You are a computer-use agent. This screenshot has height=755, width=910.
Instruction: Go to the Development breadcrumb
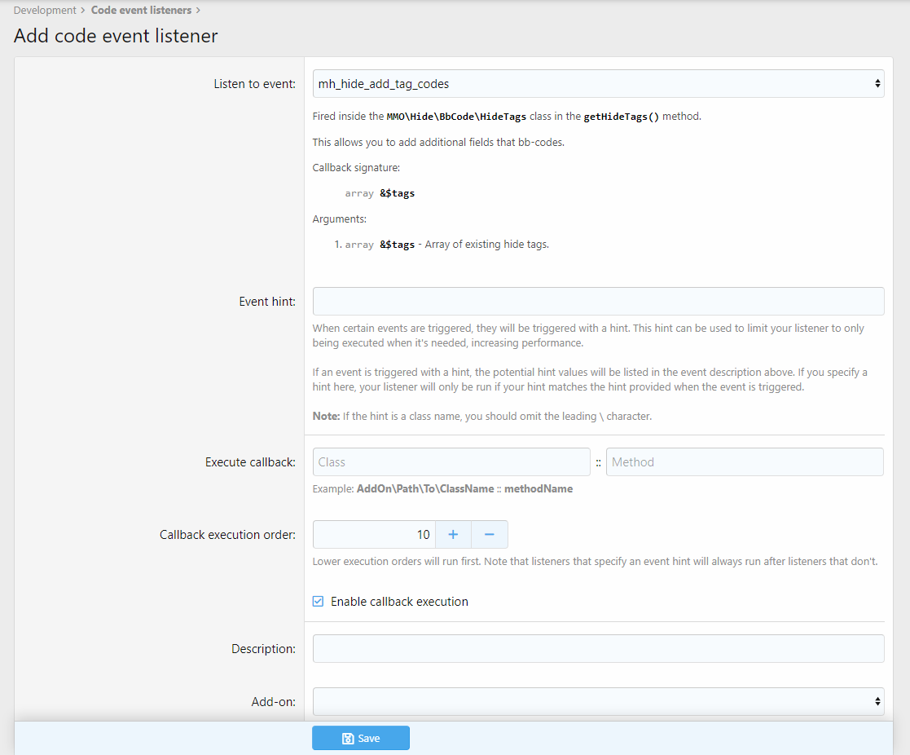tap(45, 11)
